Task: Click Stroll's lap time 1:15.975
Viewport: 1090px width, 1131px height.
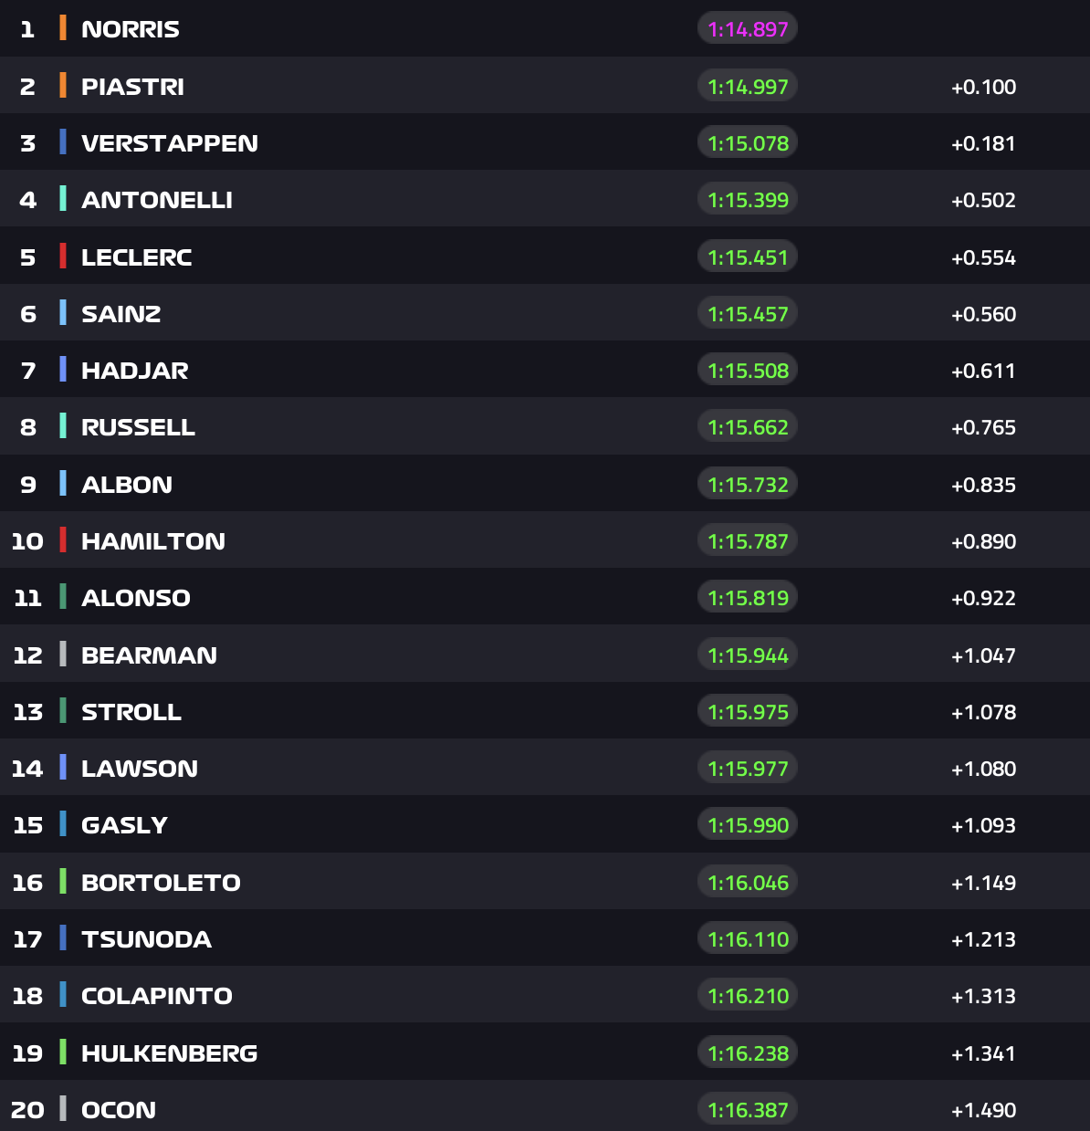Action: [x=748, y=712]
